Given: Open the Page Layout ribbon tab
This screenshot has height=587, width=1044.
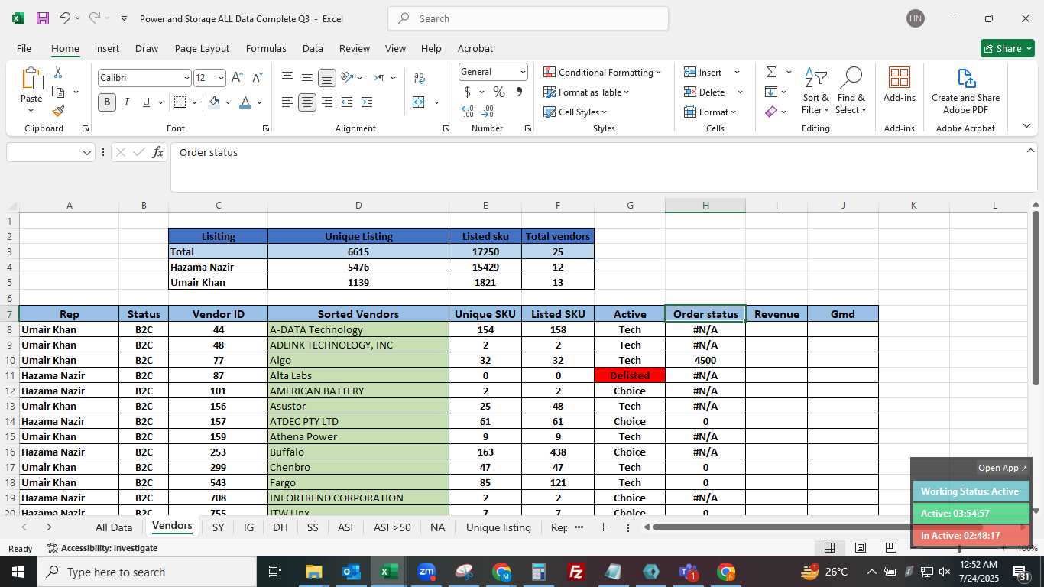Looking at the screenshot, I should (x=202, y=48).
